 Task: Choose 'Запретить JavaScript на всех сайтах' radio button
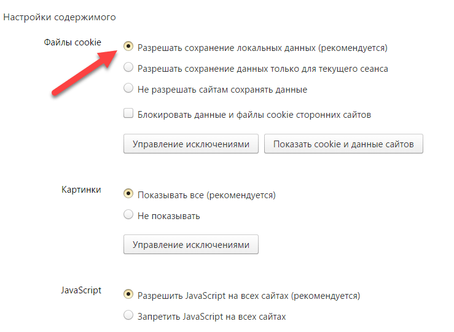128,316
